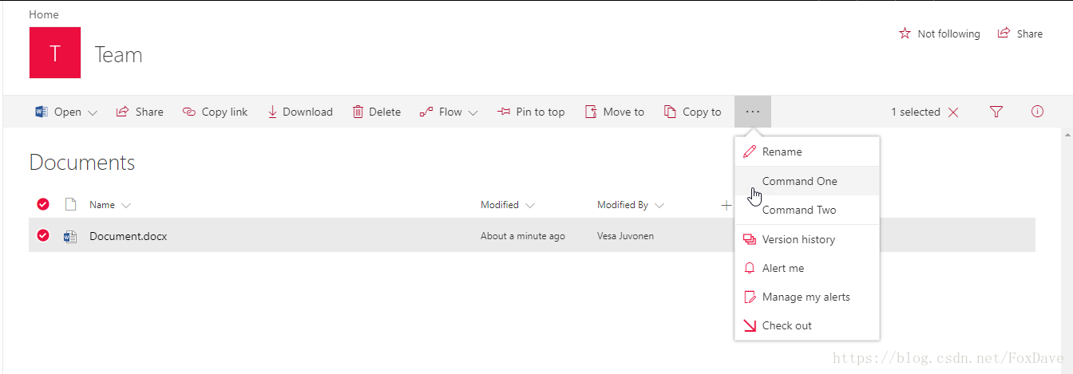This screenshot has height=374, width=1073.
Task: Toggle the select all items checkmark
Action: 43,204
